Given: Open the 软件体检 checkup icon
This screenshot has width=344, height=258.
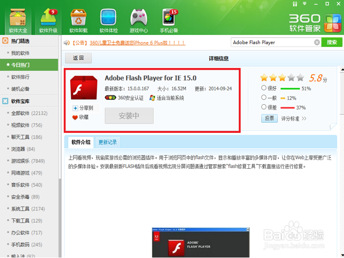Looking at the screenshot, I should pos(109,21).
